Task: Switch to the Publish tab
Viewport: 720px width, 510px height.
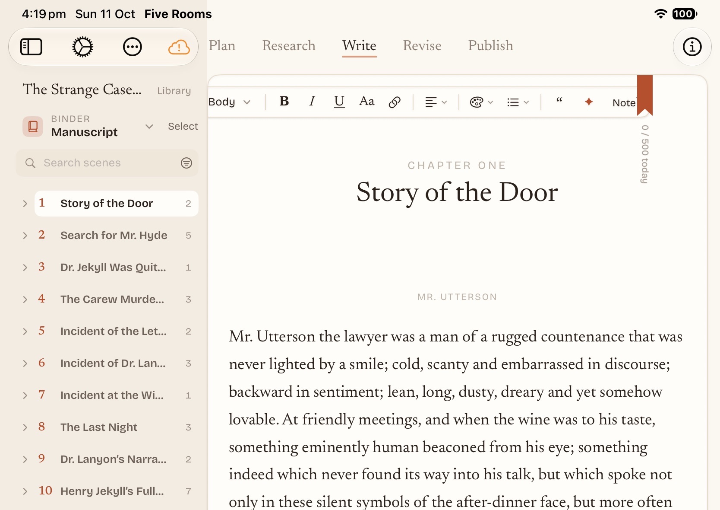Action: coord(491,46)
